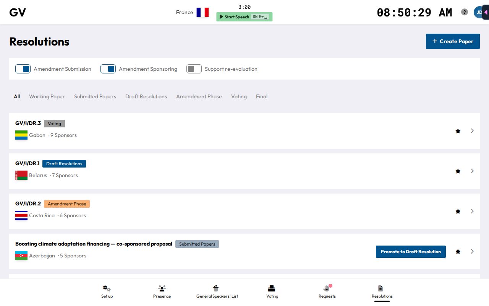Select the All filter tab

pos(17,96)
